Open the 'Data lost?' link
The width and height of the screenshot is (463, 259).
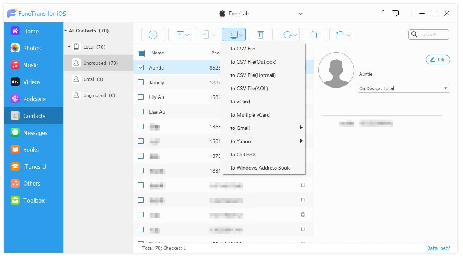coord(438,248)
